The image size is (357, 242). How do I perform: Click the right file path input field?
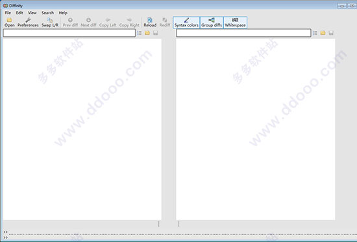point(243,33)
